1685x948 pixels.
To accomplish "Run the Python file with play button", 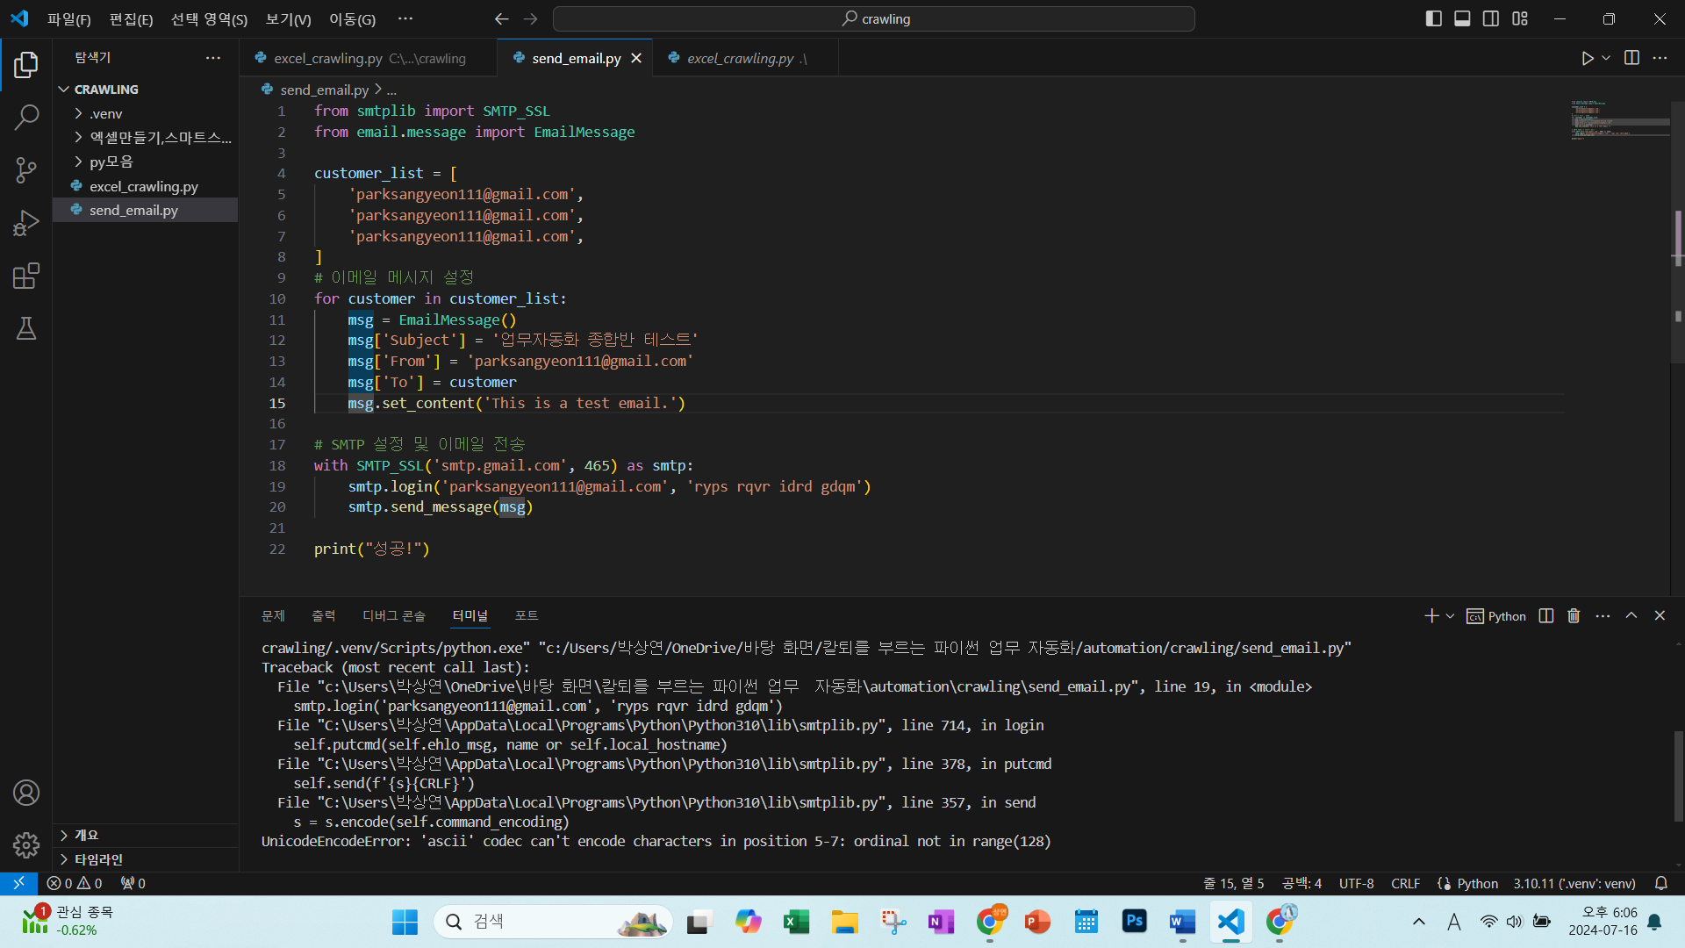I will click(x=1588, y=58).
